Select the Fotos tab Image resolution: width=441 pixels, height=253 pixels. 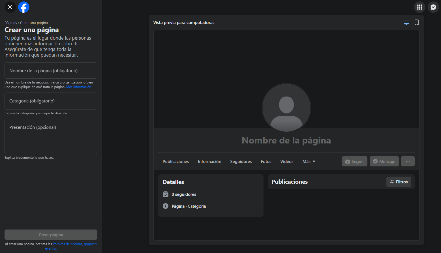[266, 162]
